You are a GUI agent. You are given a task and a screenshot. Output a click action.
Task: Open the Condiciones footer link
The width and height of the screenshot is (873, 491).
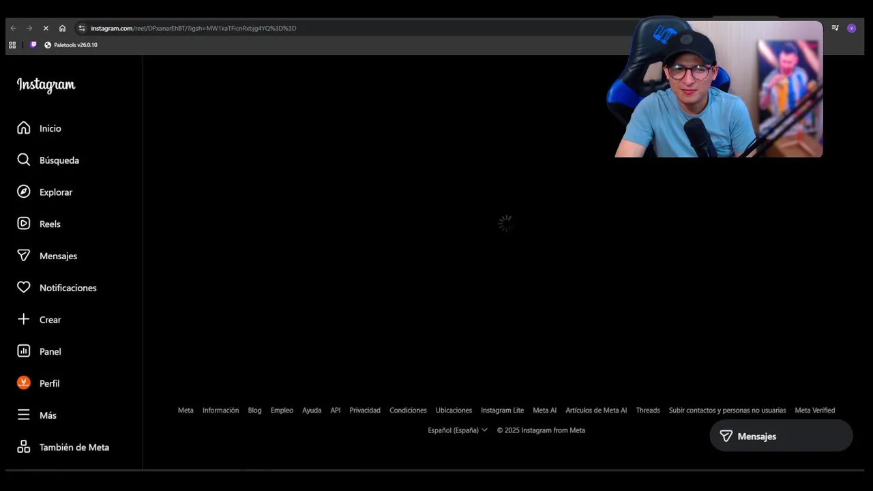point(408,411)
